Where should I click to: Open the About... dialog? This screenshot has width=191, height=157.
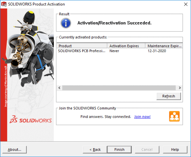[15, 150]
